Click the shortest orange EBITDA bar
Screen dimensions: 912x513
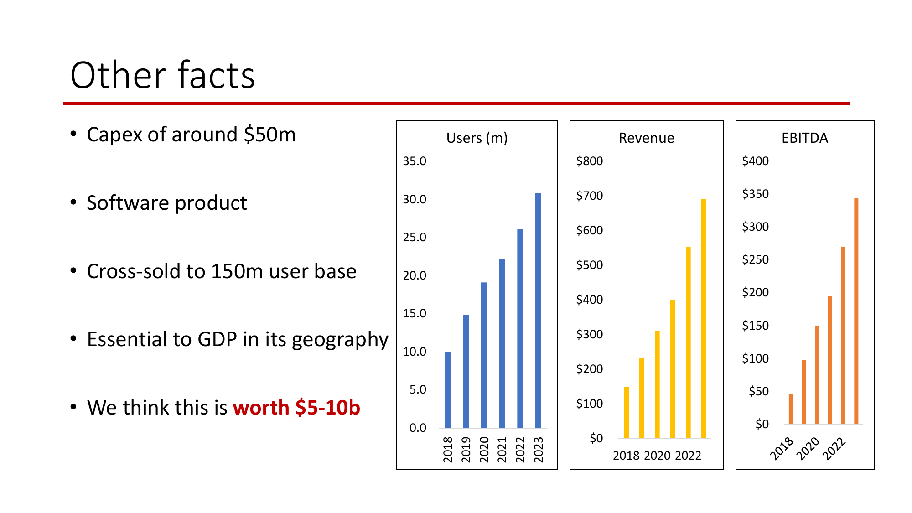pyautogui.click(x=791, y=409)
